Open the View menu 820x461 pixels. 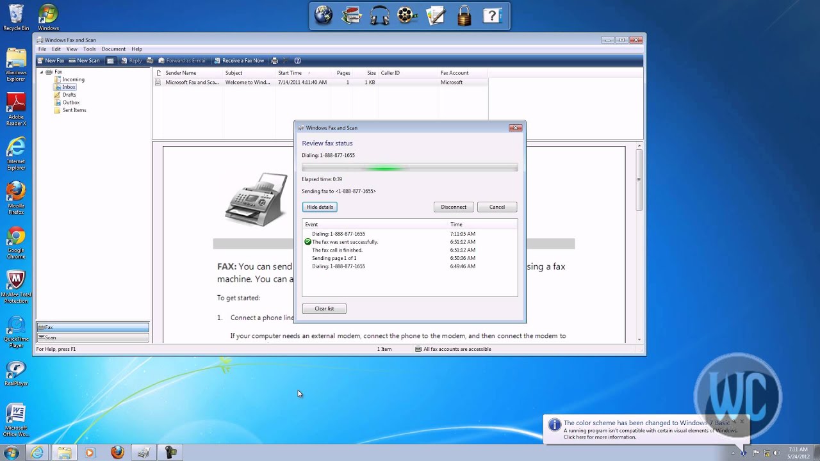(72, 49)
